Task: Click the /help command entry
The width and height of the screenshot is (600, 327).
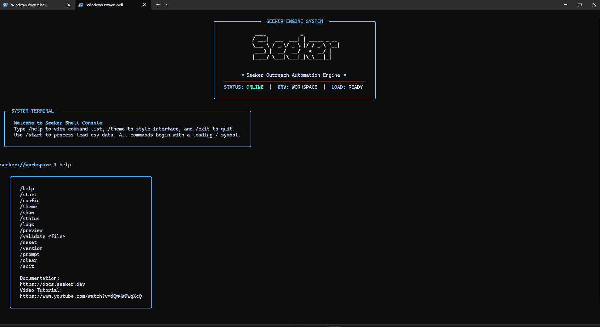Action: (x=27, y=189)
